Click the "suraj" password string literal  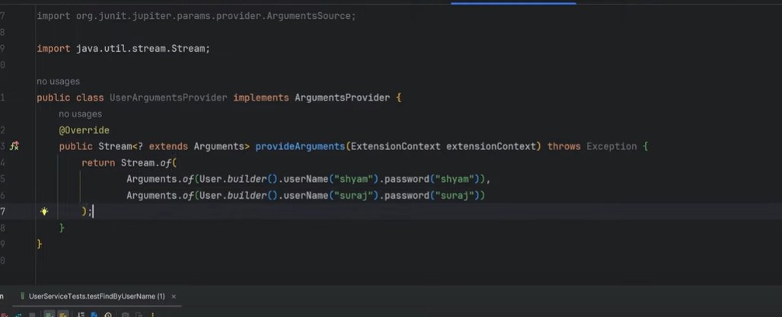pos(455,195)
